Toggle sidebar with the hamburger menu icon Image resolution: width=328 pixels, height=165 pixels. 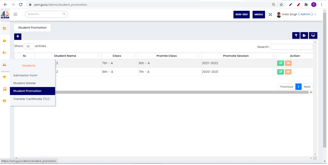coord(15,14)
